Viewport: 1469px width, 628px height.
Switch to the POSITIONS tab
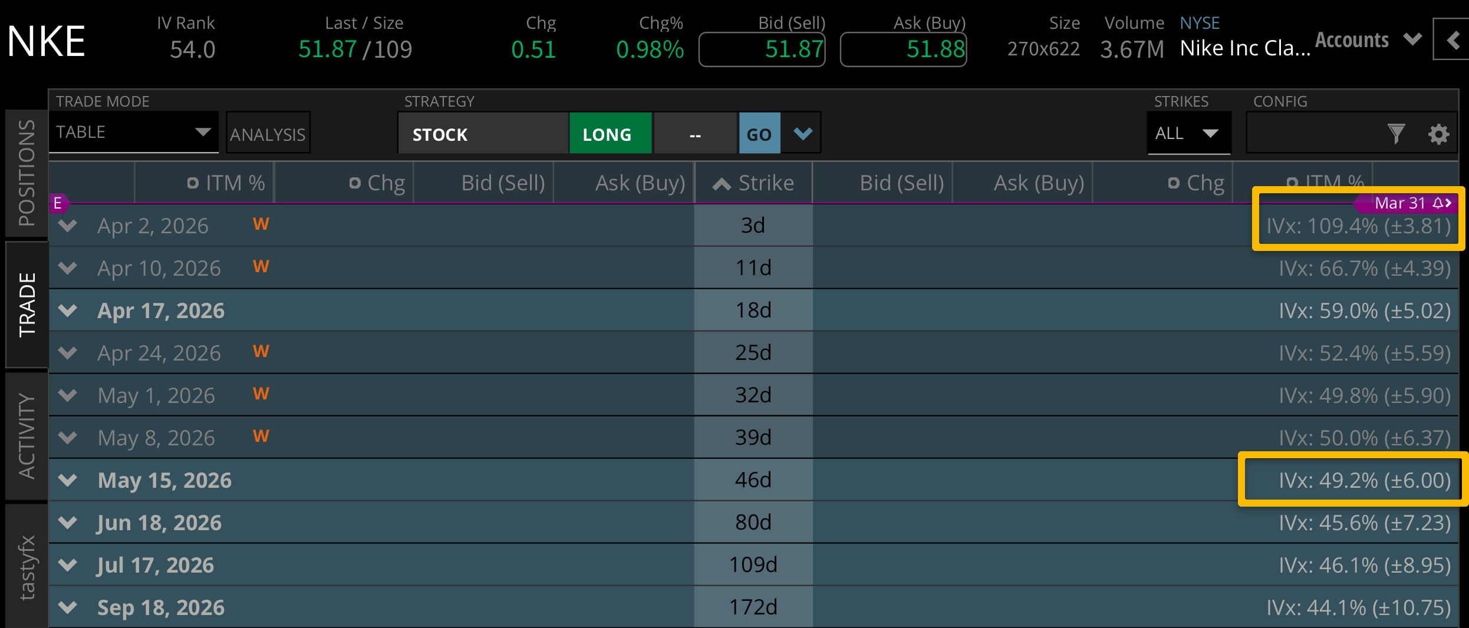tap(27, 173)
